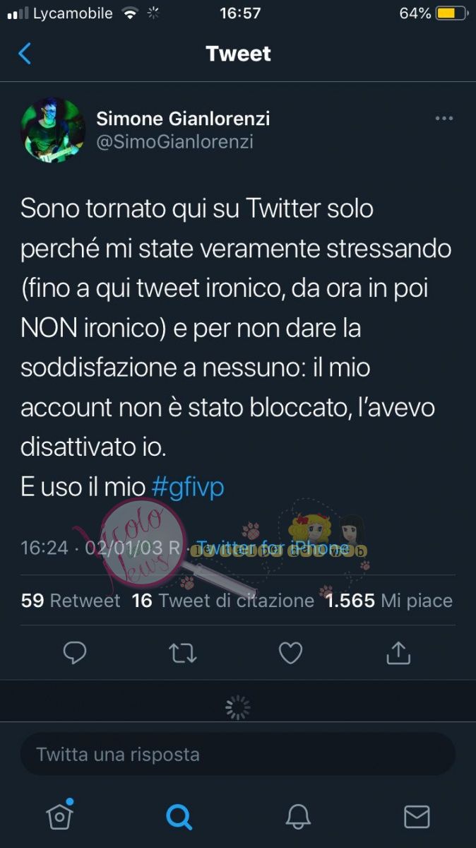Open the #gfivp hashtag link
The image size is (476, 848).
coord(188,487)
